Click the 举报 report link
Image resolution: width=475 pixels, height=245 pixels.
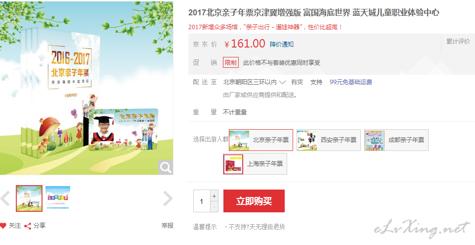click(167, 226)
